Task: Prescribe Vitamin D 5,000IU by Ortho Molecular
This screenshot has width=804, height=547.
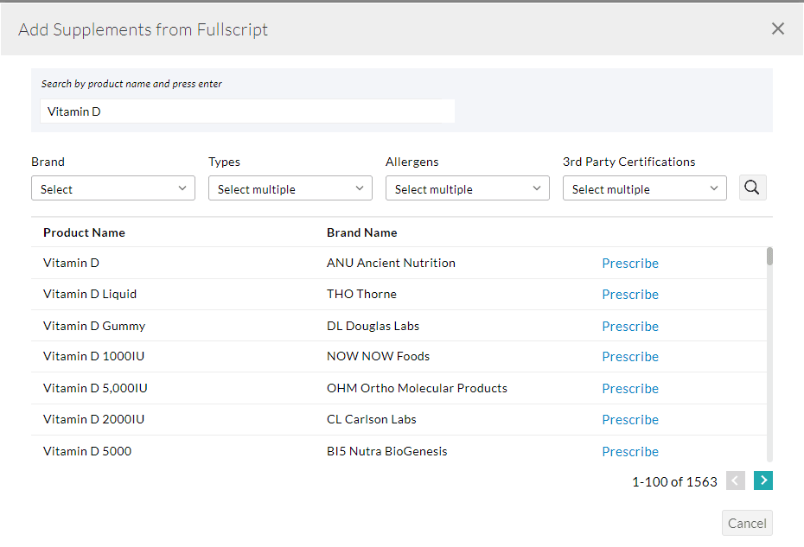Action: 630,388
